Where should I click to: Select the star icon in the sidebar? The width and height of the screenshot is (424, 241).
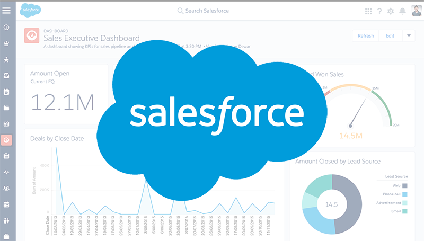(x=6, y=60)
